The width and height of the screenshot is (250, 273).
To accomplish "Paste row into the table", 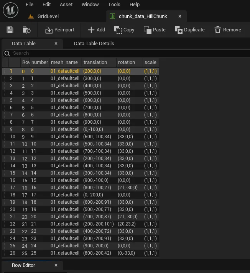I will tap(155, 30).
